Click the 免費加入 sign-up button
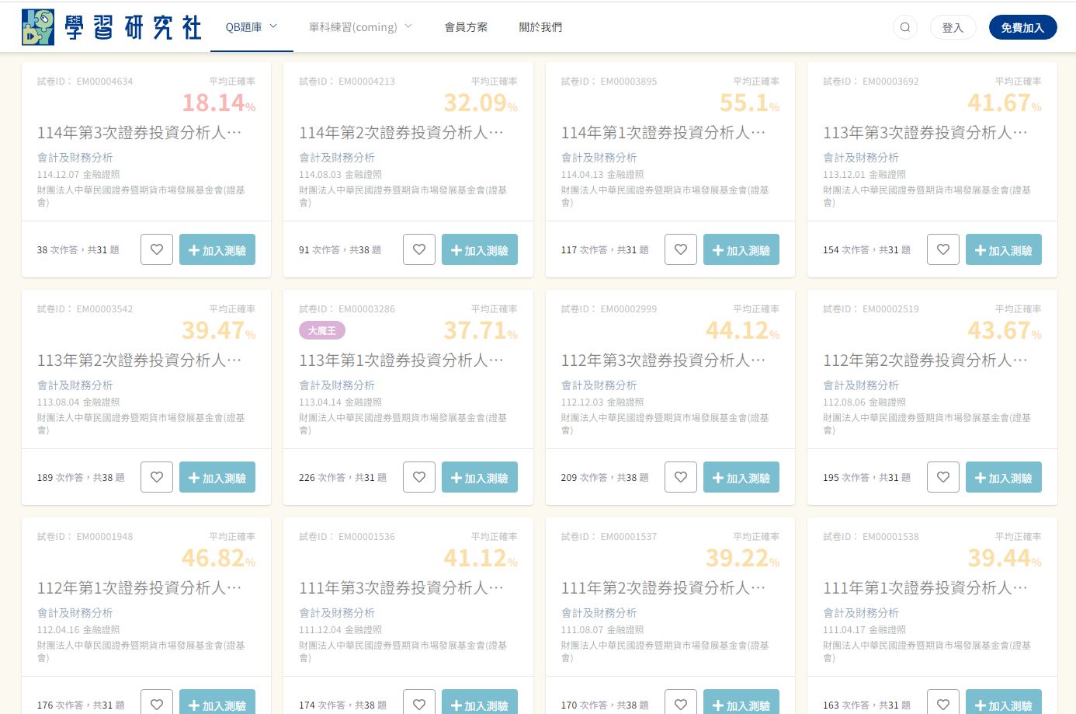Image resolution: width=1076 pixels, height=714 pixels. click(x=1022, y=28)
